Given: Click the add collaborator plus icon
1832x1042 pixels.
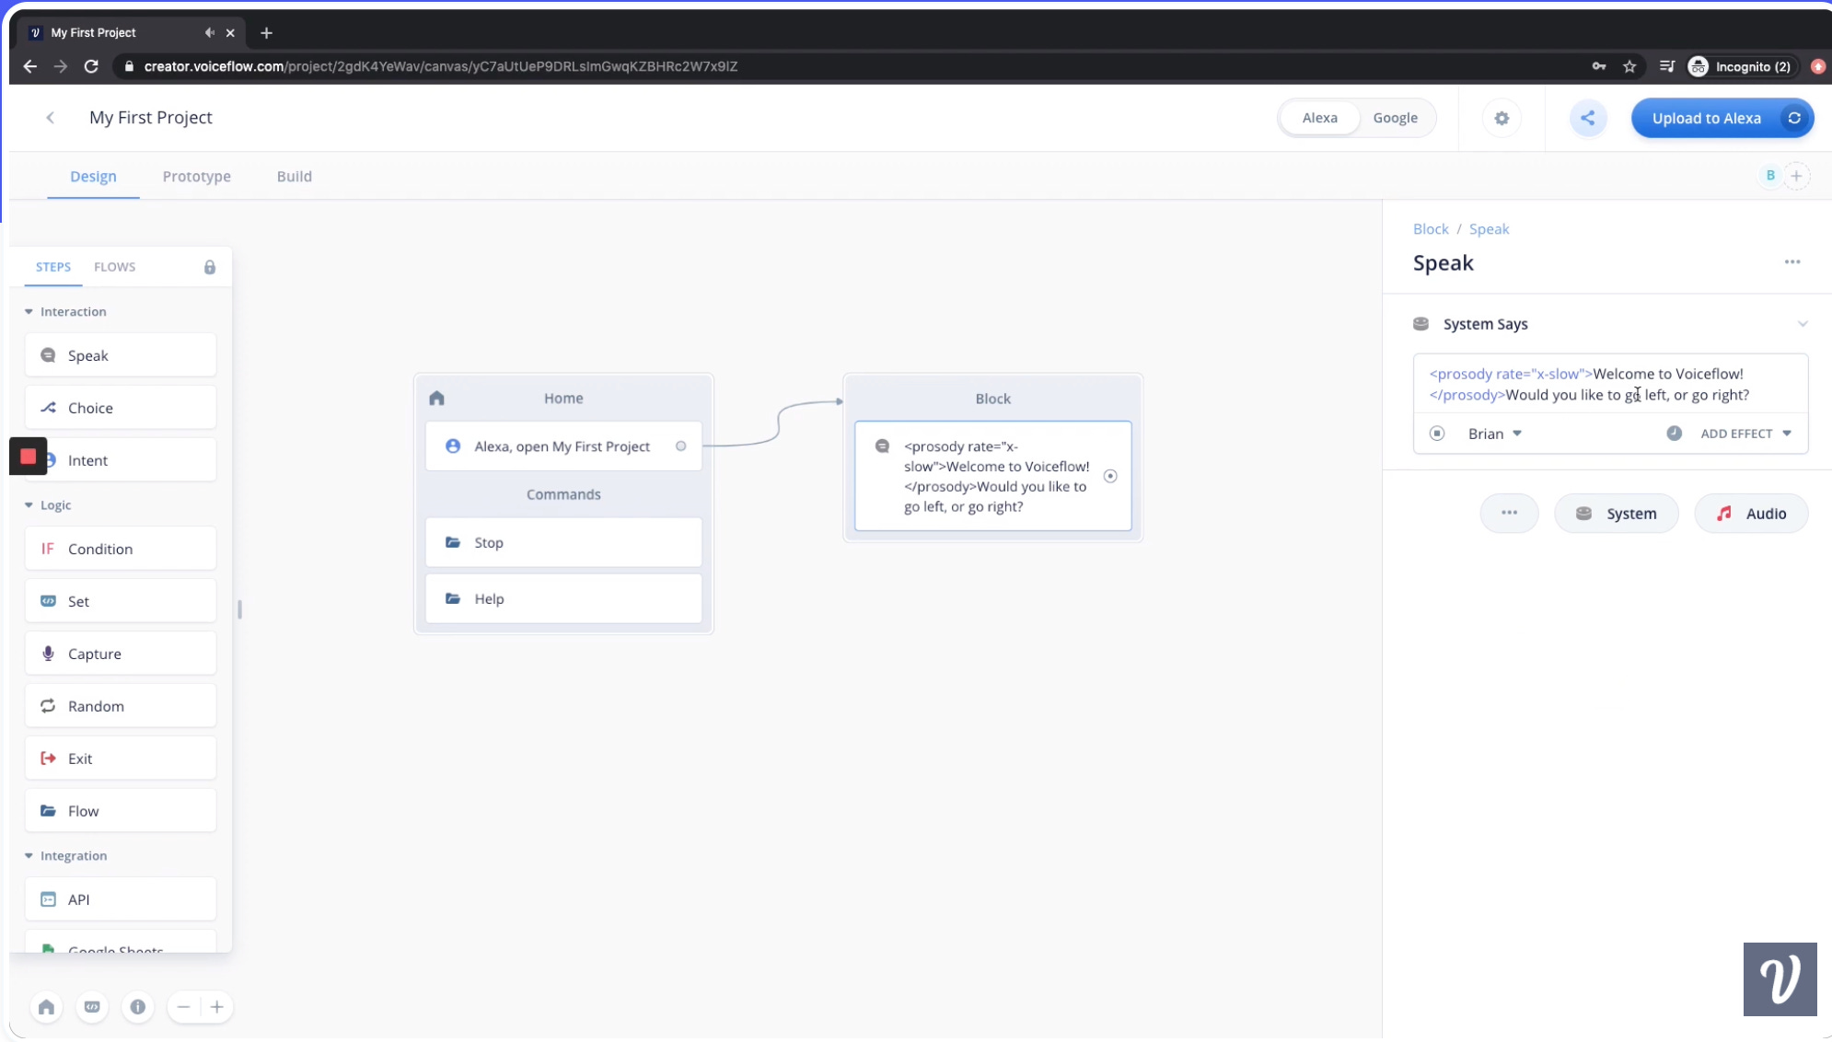Looking at the screenshot, I should [1796, 176].
